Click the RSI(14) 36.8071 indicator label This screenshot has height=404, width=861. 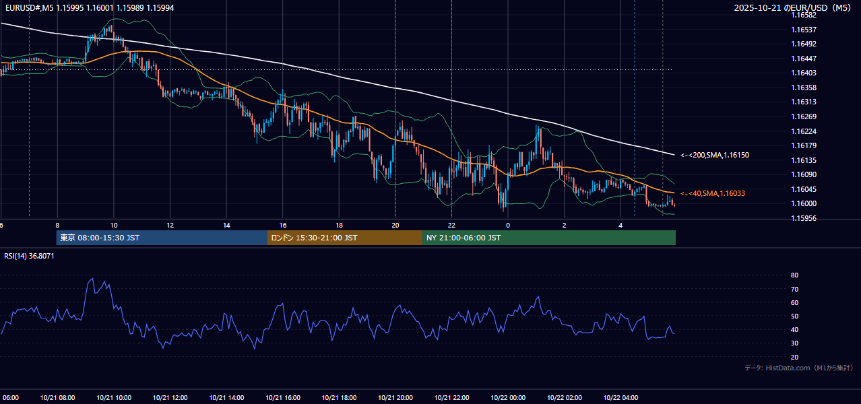click(x=30, y=256)
